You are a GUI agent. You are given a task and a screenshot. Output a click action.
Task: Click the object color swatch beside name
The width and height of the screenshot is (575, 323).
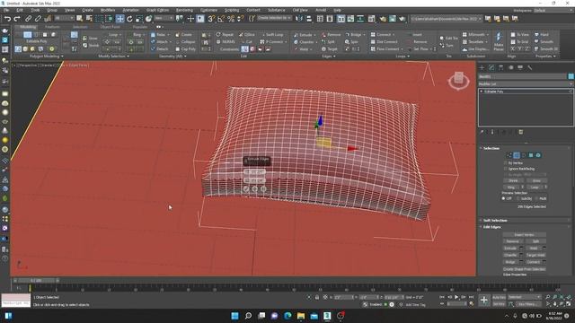[x=571, y=76]
